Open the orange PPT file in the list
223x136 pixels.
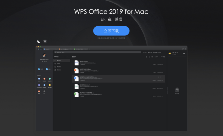(x=77, y=71)
